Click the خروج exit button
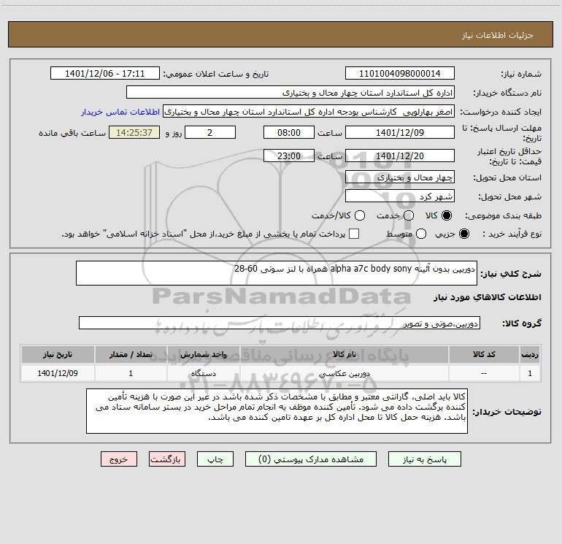The height and width of the screenshot is (544, 562). click(119, 459)
